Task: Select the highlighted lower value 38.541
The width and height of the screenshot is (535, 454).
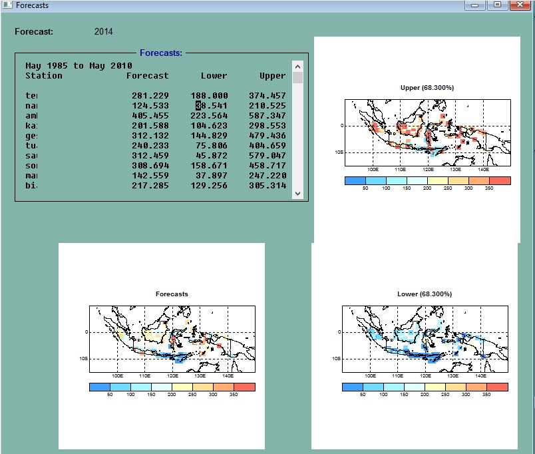Action: pos(212,105)
